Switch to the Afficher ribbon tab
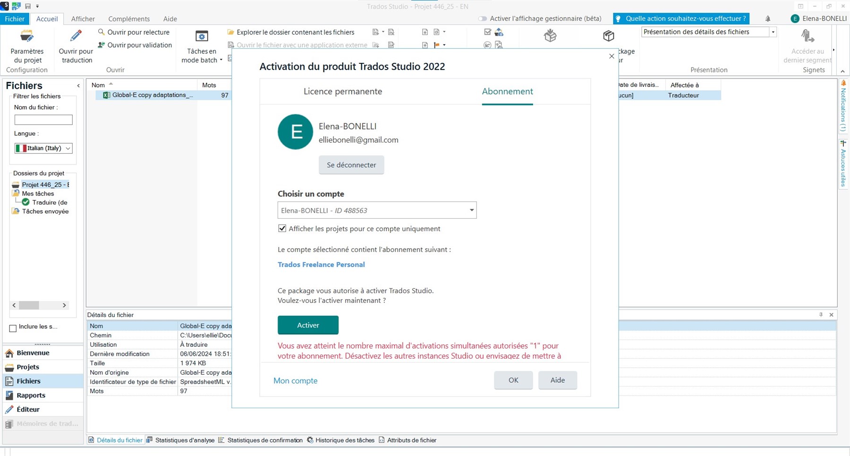The image size is (850, 456). (x=83, y=19)
